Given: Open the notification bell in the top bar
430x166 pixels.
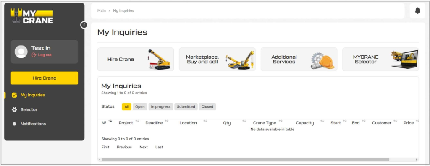Looking at the screenshot, I should pyautogui.click(x=417, y=10).
